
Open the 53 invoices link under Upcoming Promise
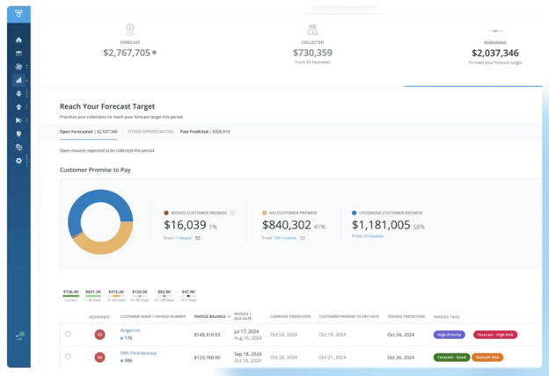373,236
